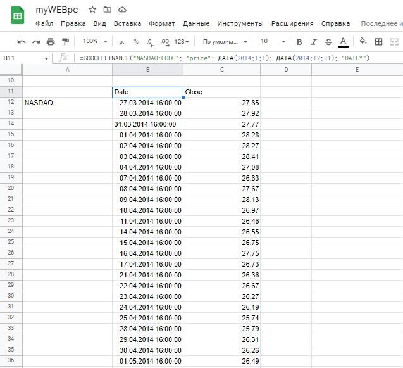Open the text color picker
The width and height of the screenshot is (403, 368).
343,42
